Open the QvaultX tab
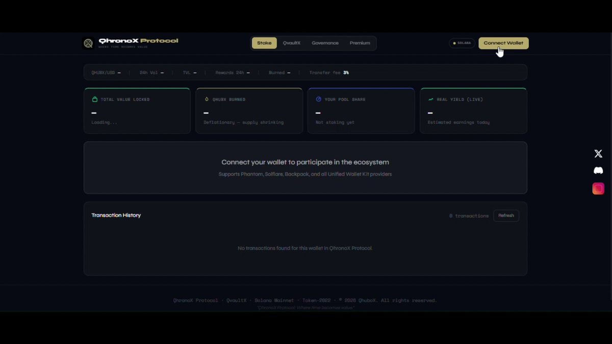 pyautogui.click(x=292, y=43)
